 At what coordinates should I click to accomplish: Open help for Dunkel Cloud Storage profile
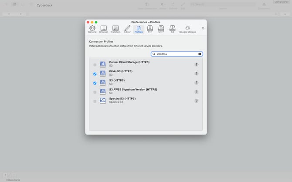point(196,64)
